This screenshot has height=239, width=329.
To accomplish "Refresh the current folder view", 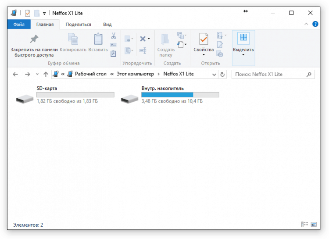I will tap(222, 75).
